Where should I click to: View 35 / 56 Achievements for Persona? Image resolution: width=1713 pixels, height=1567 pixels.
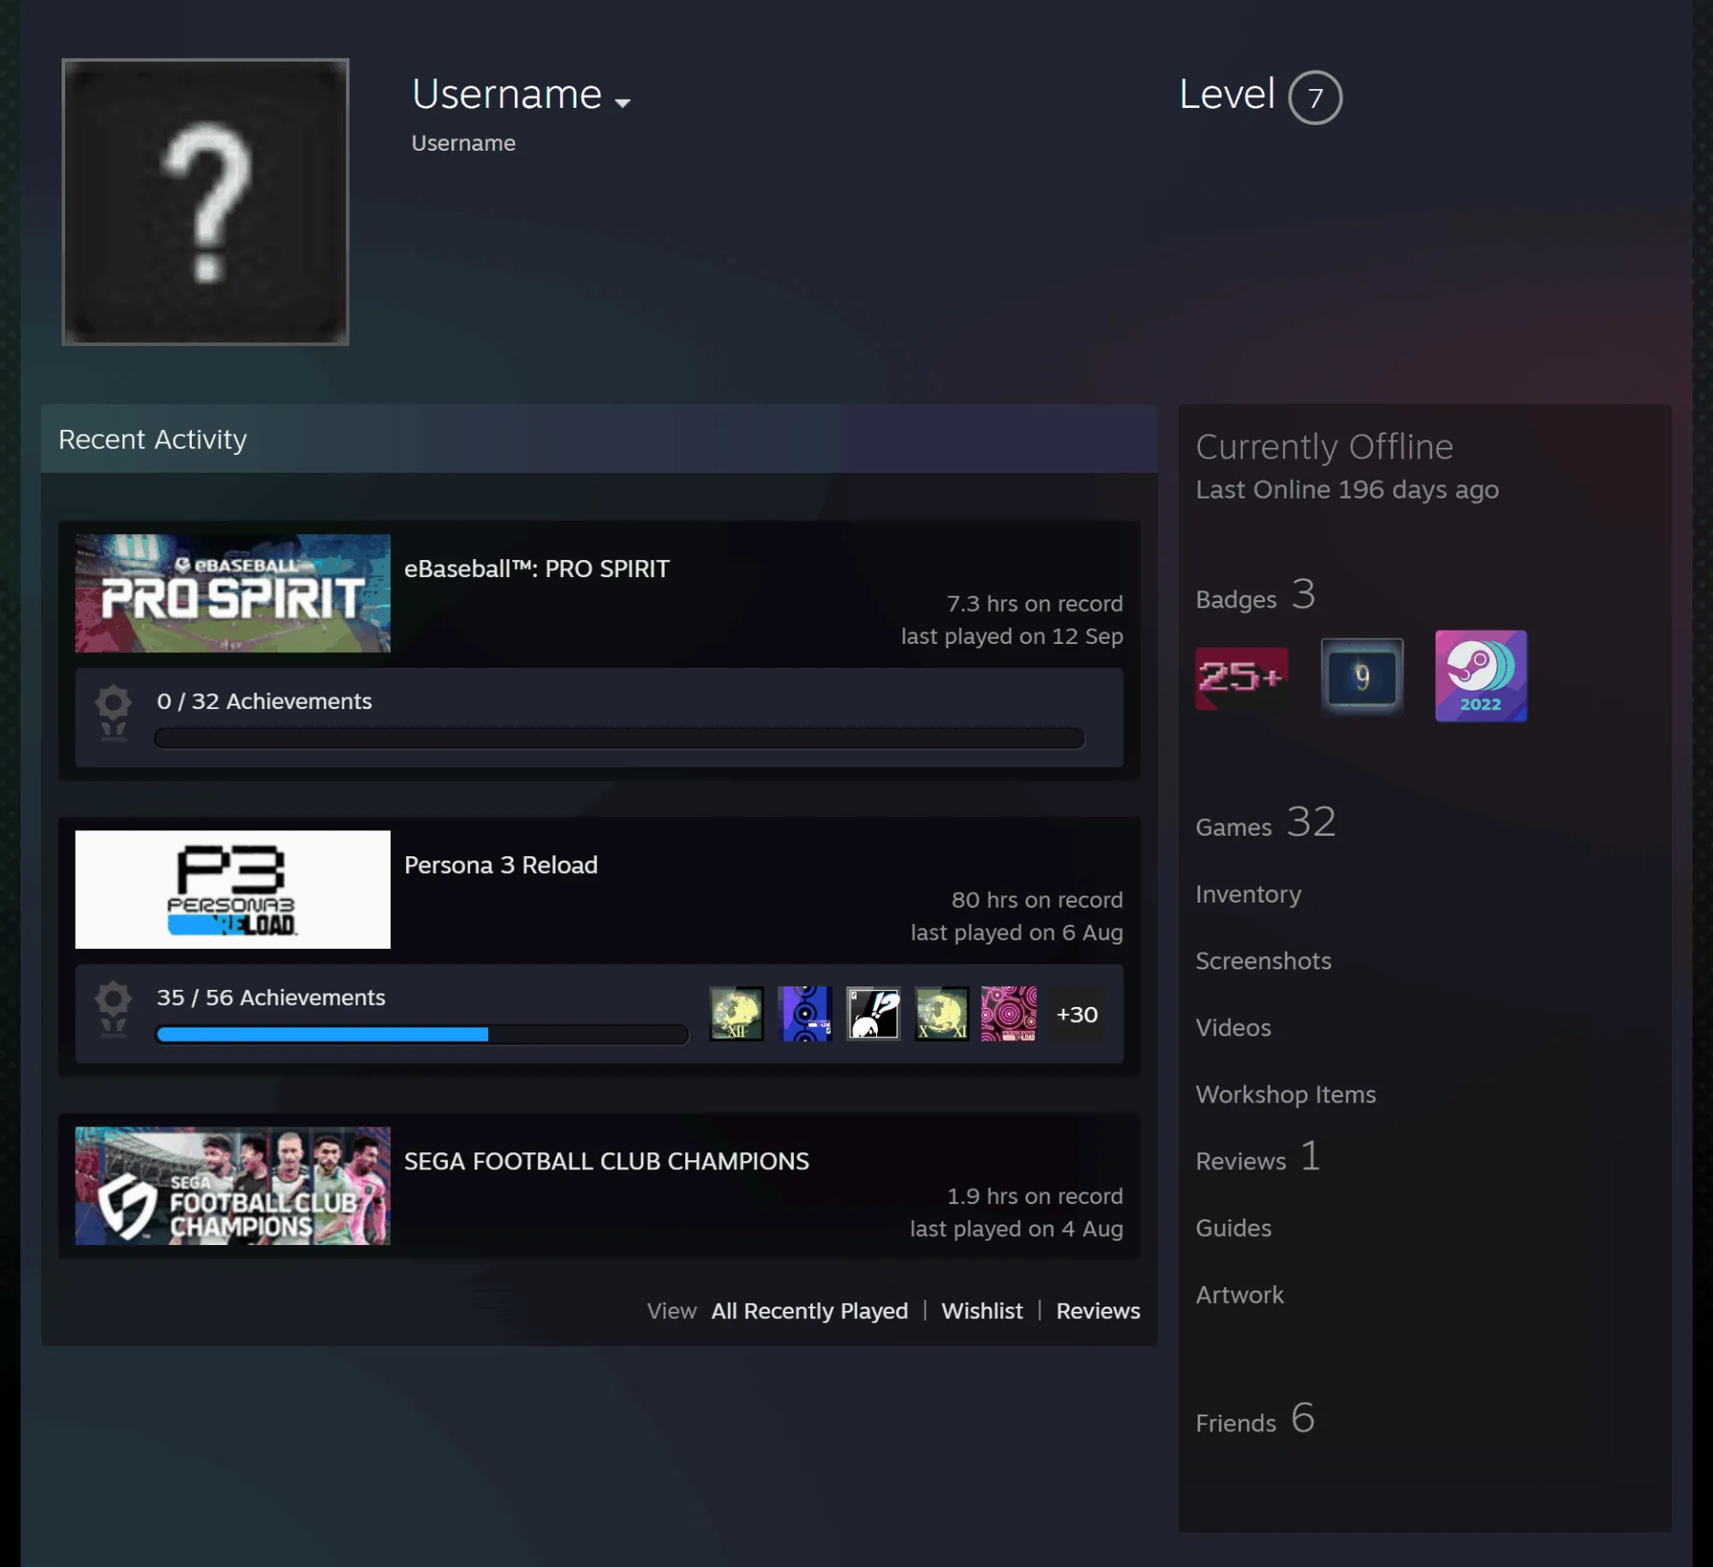click(271, 997)
